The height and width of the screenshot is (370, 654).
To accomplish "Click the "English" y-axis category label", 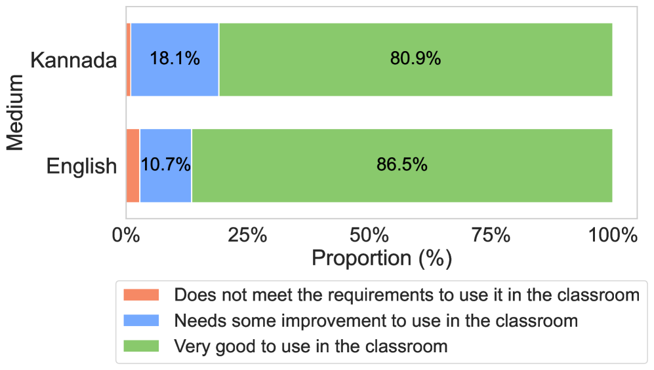I will click(x=81, y=166).
